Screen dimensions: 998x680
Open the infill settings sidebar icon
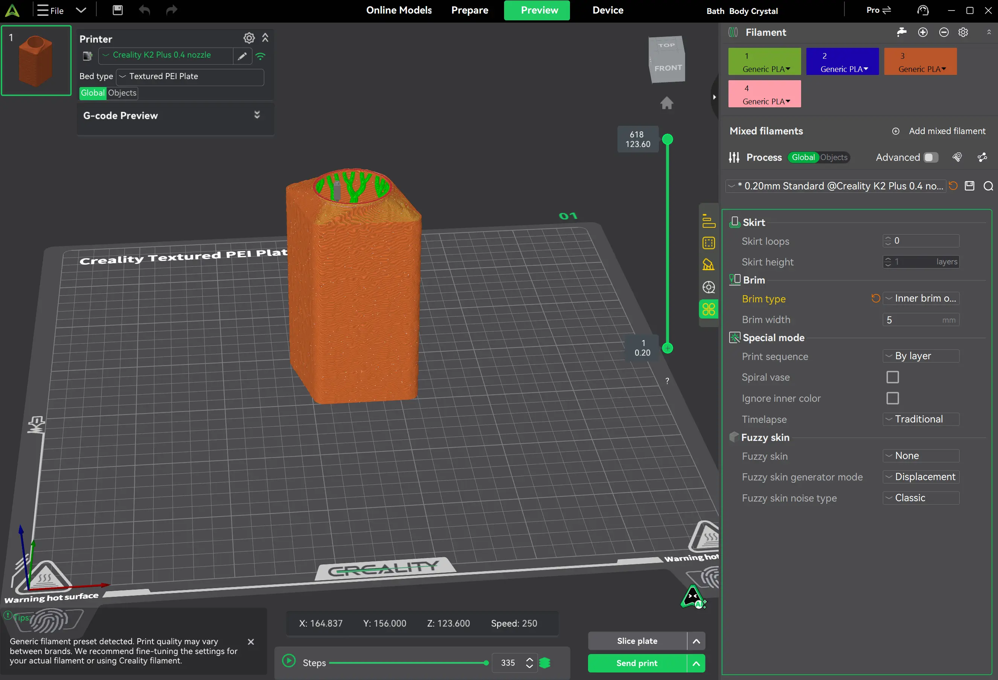point(709,243)
